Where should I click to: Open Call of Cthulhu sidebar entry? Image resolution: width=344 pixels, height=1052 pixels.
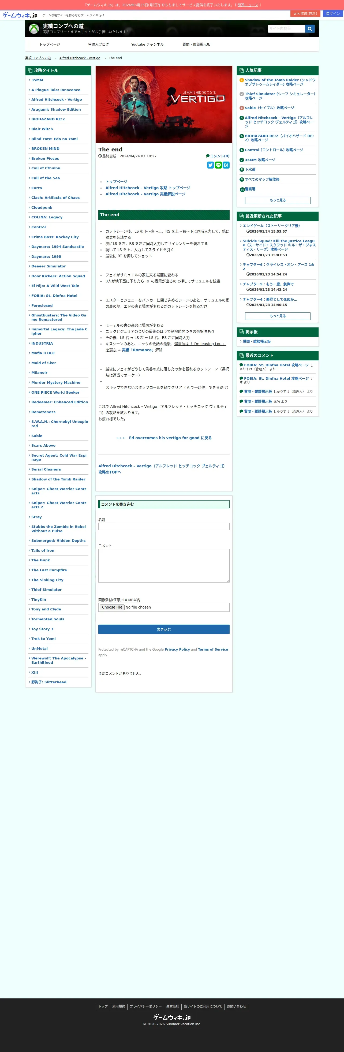[46, 168]
